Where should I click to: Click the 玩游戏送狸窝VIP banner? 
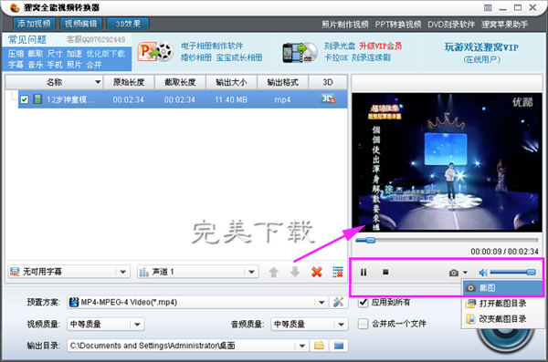pyautogui.click(x=481, y=47)
